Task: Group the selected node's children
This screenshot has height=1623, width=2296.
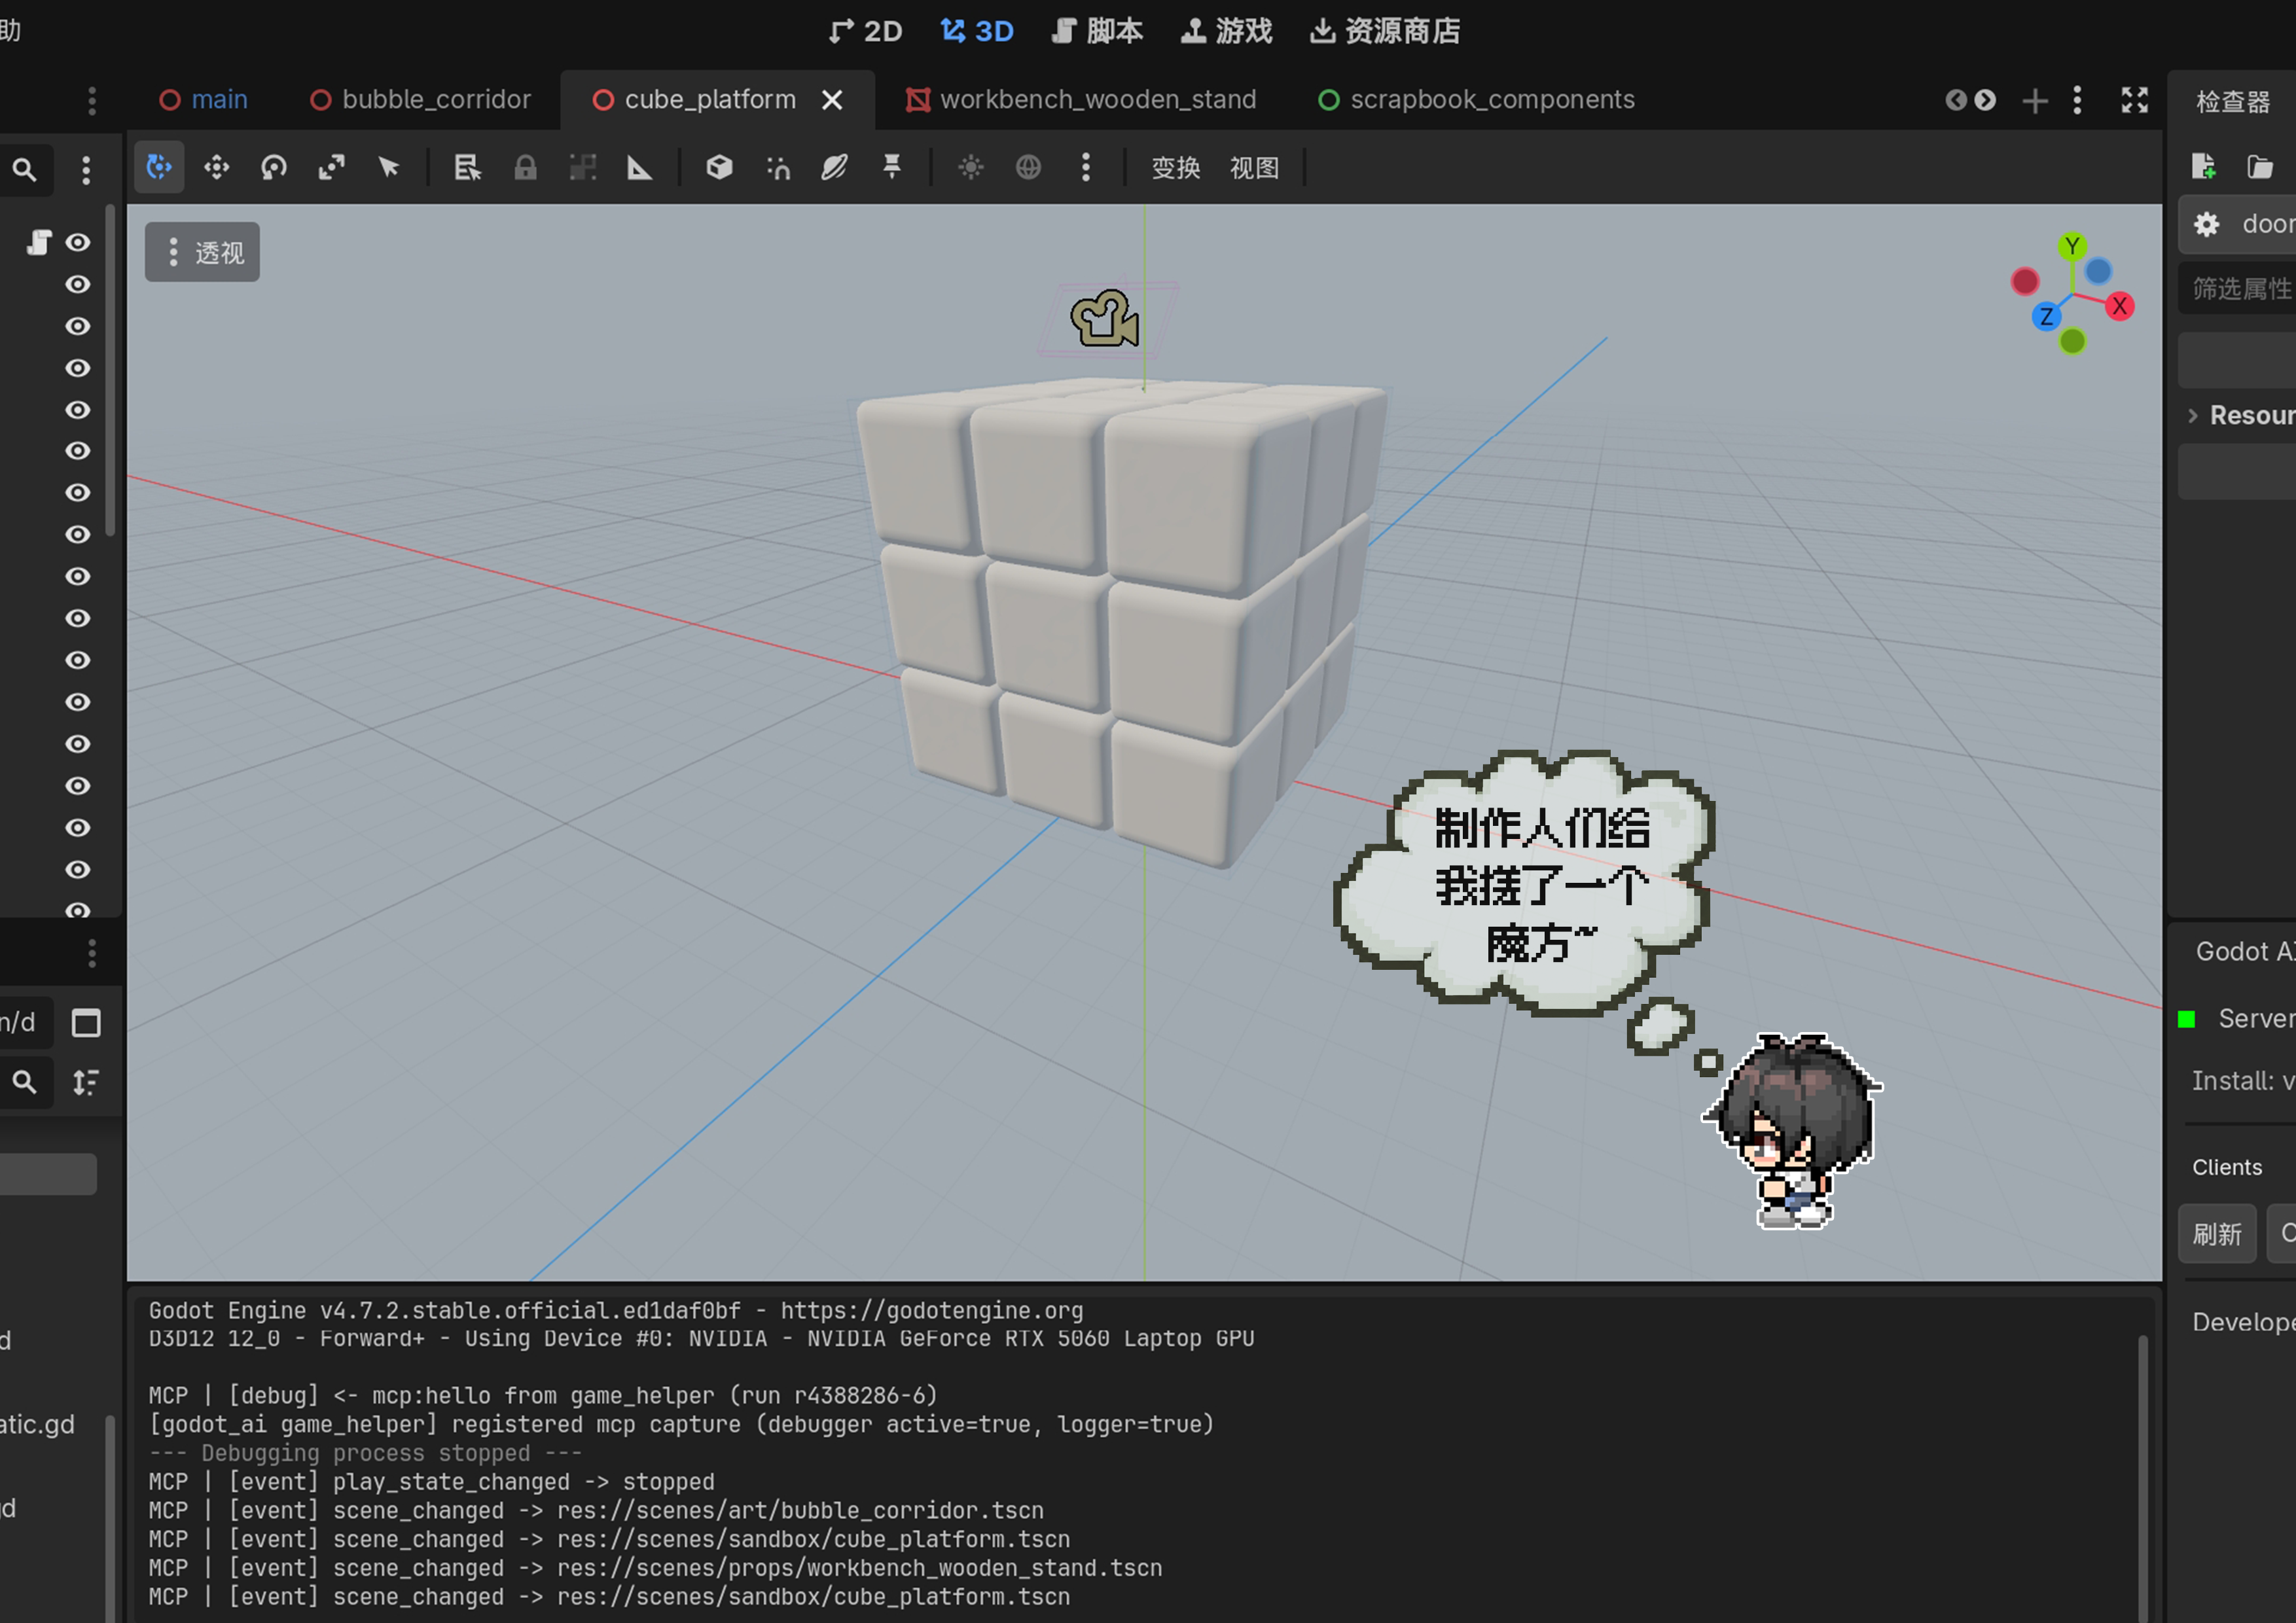Action: [x=583, y=167]
